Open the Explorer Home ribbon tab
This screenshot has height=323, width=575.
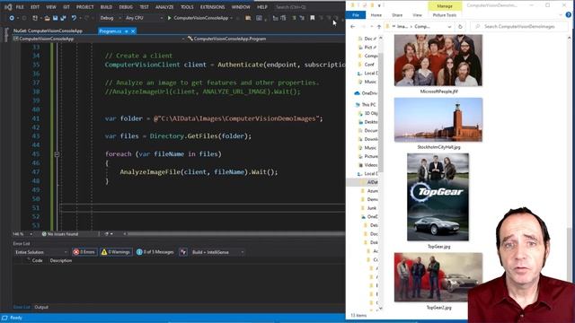click(x=376, y=15)
